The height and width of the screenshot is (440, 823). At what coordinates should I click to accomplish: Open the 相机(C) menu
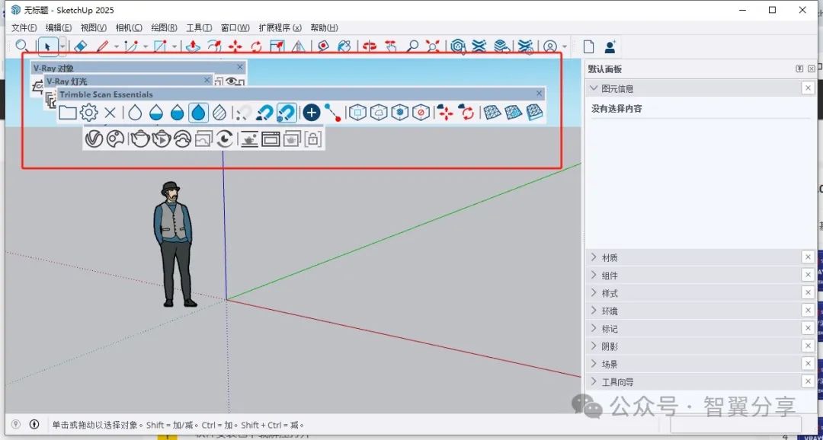[129, 28]
